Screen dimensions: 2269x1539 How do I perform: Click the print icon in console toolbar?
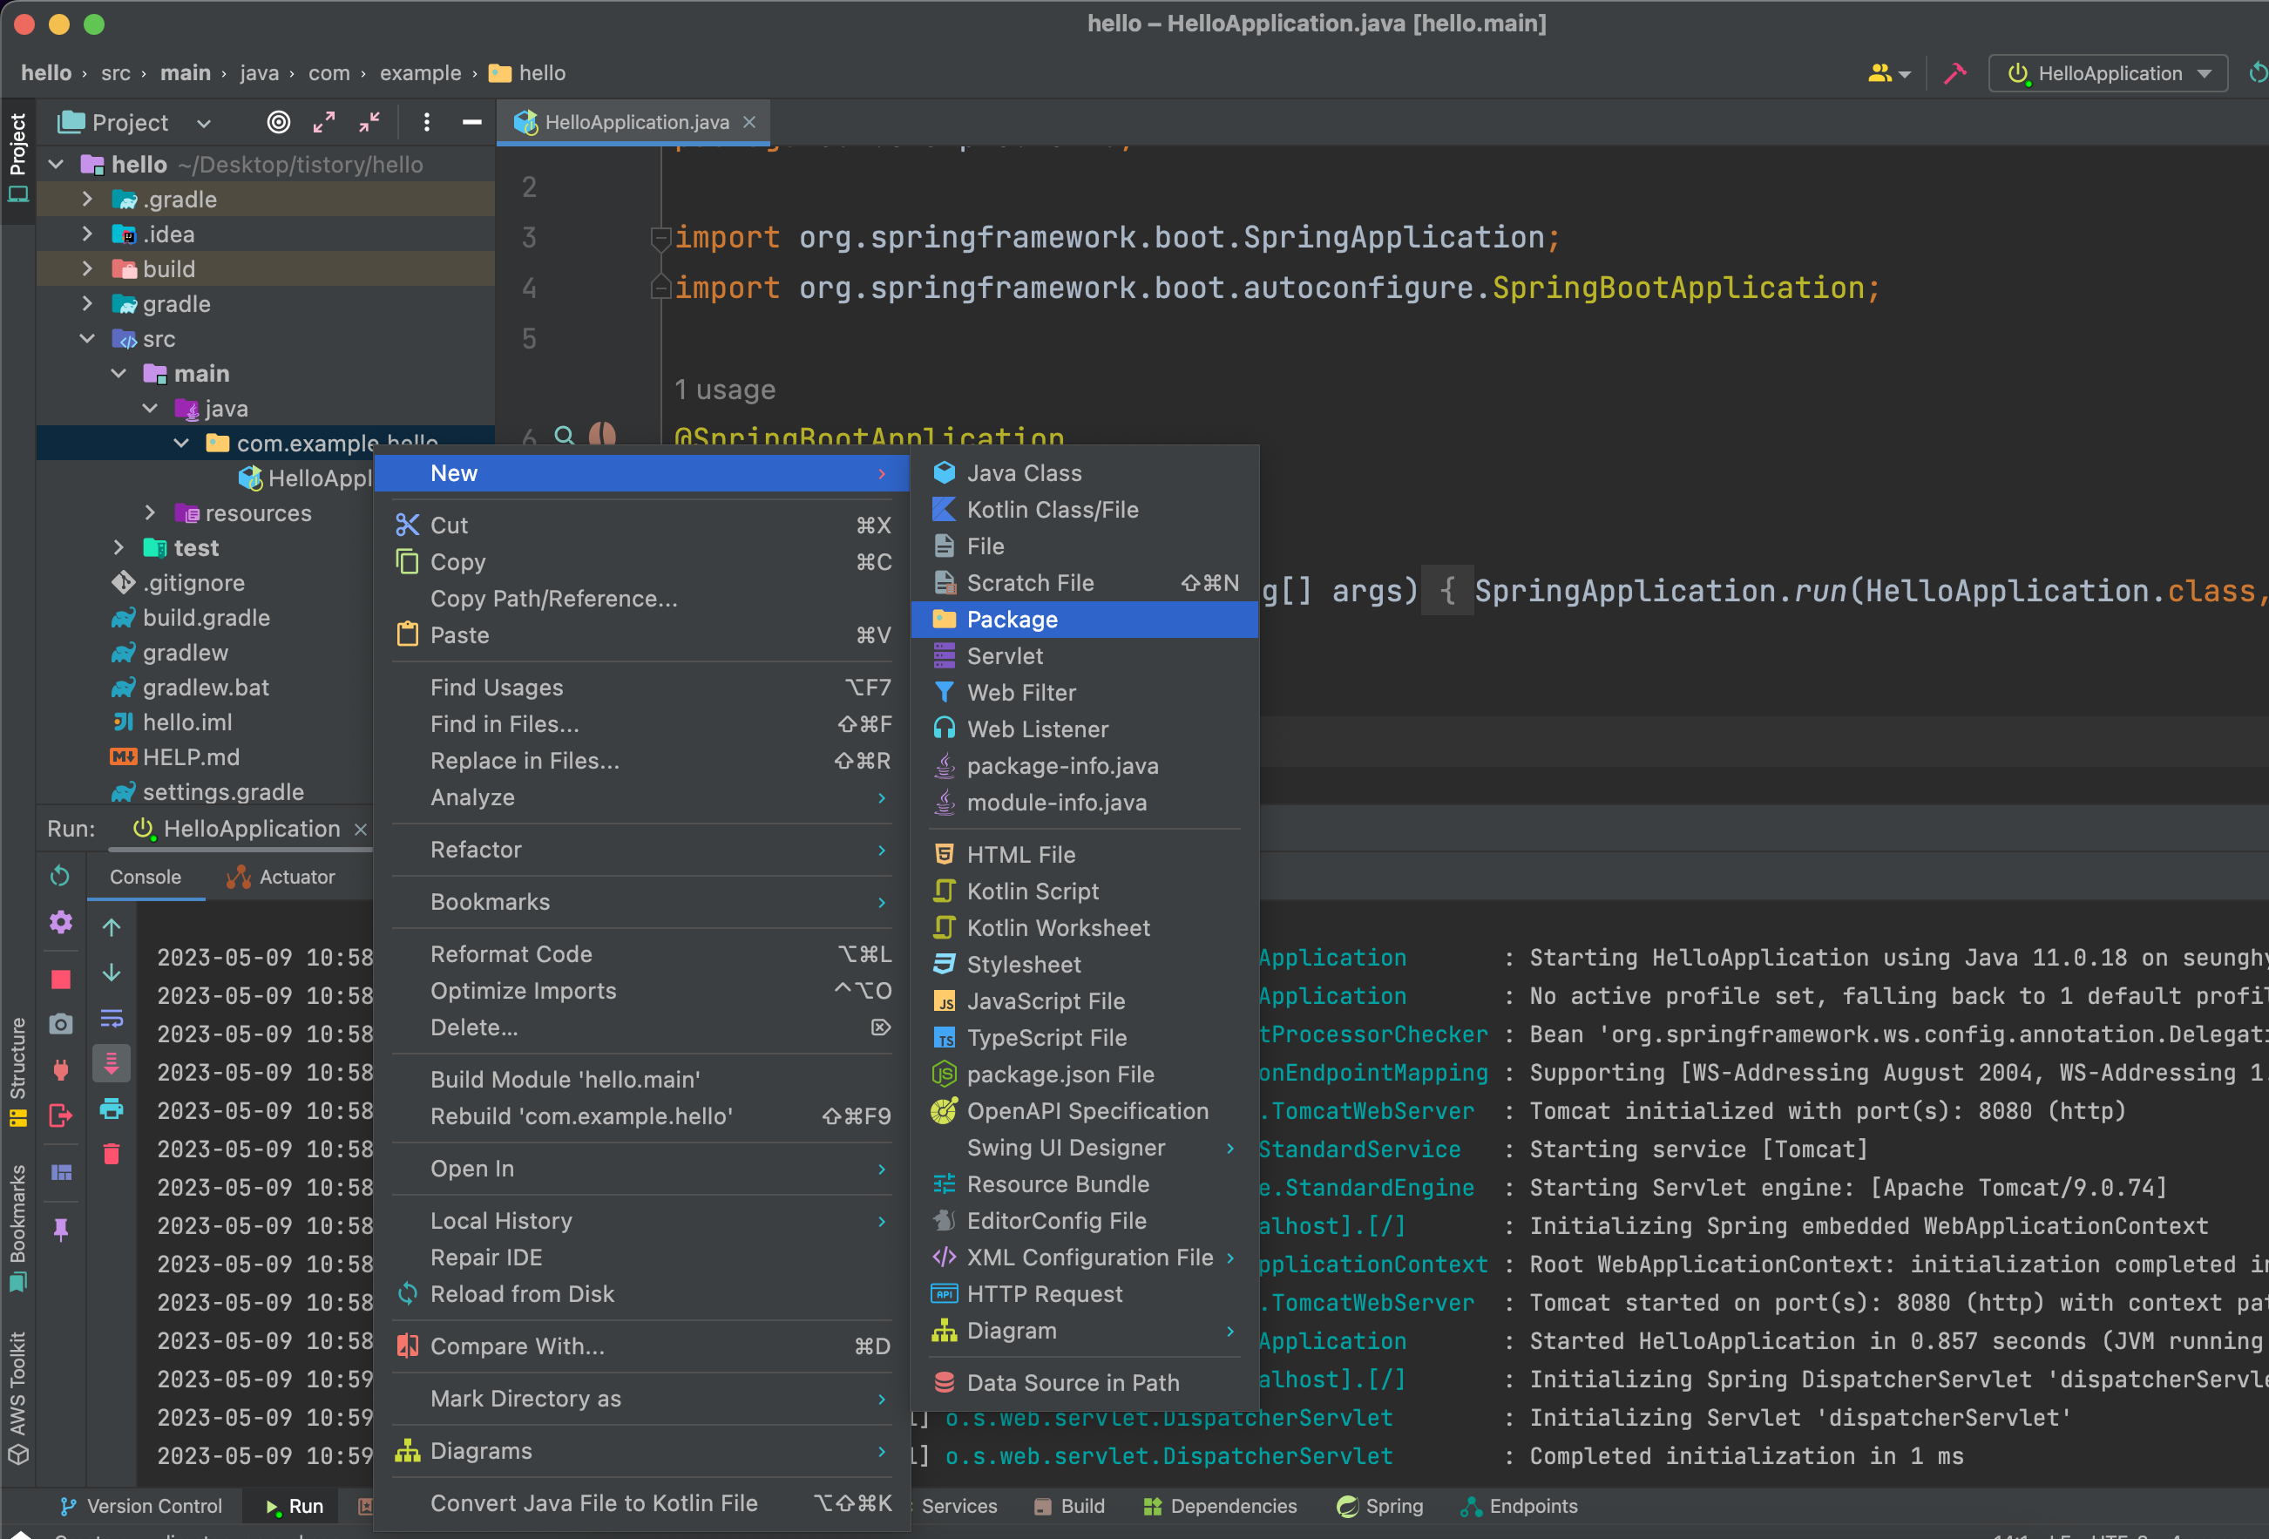point(112,1108)
